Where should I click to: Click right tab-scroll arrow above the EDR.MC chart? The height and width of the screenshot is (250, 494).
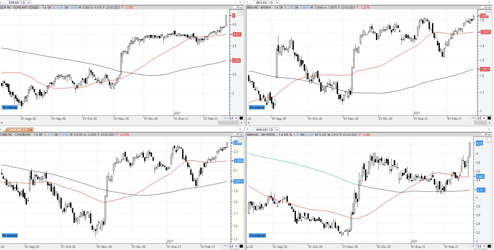point(240,2)
